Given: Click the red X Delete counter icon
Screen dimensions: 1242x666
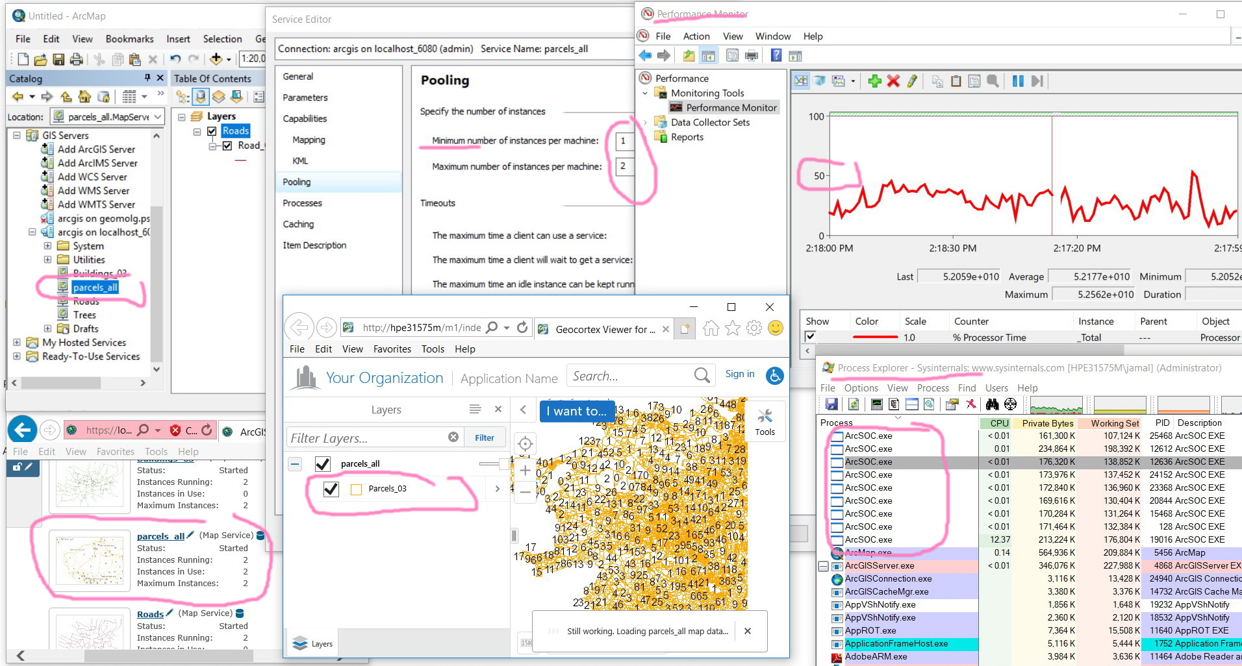Looking at the screenshot, I should 893,81.
